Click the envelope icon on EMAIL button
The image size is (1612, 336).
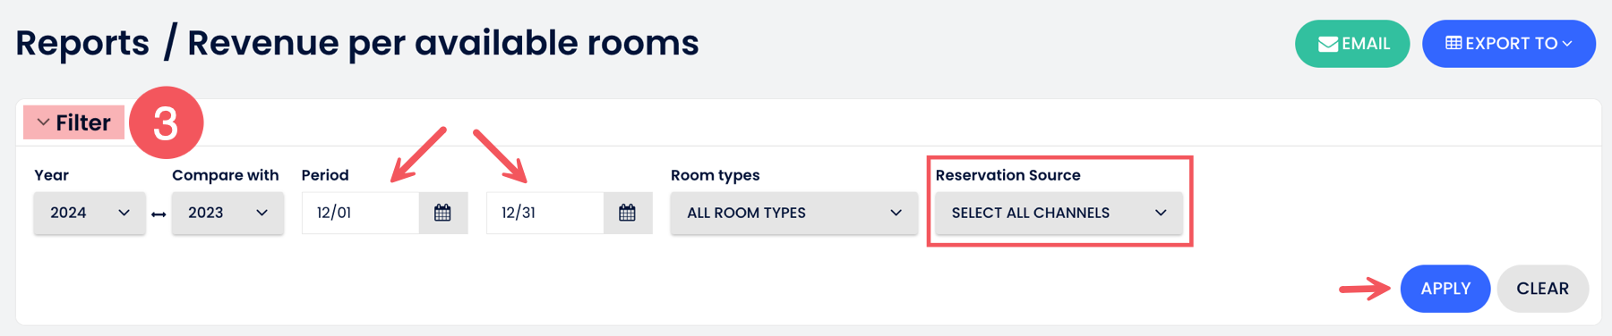pos(1328,44)
